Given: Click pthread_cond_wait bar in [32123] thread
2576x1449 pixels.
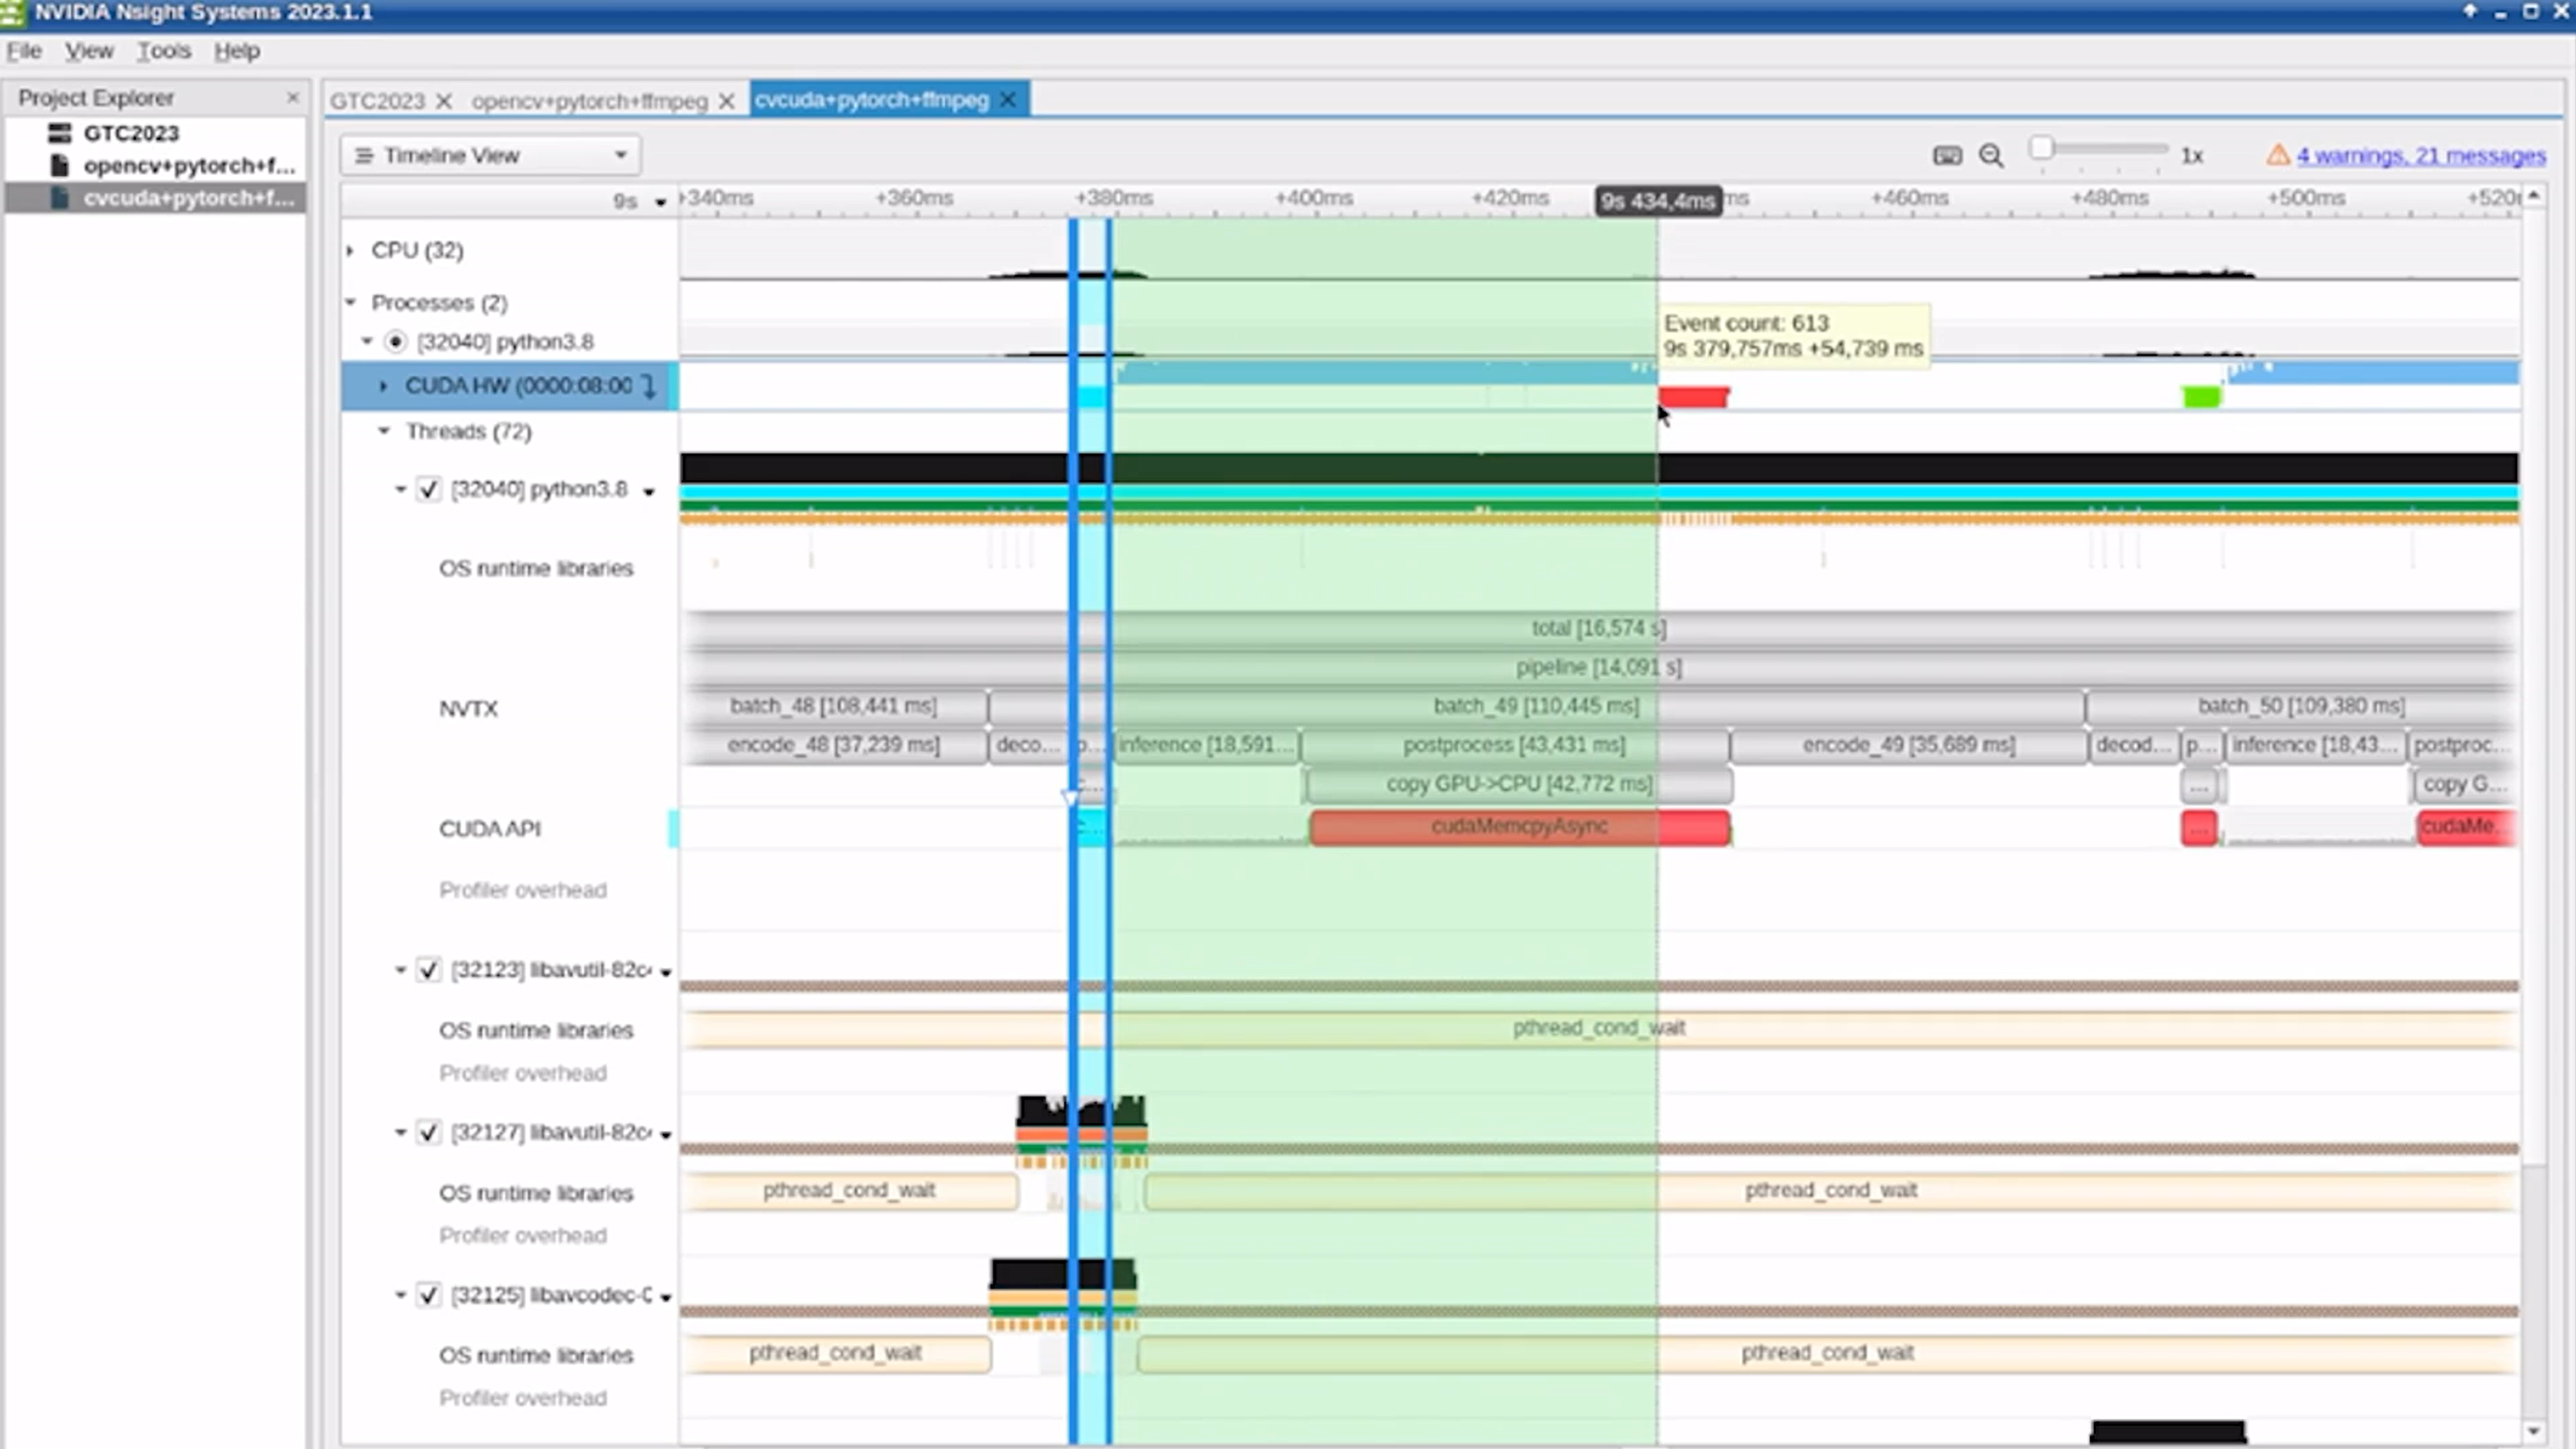Looking at the screenshot, I should click(x=1598, y=1029).
